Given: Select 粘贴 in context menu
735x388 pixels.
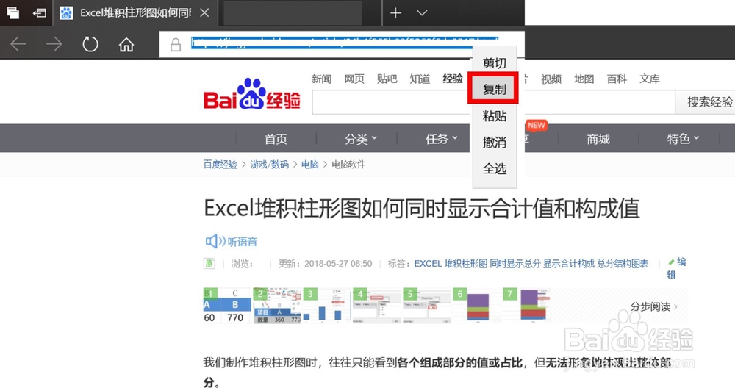Looking at the screenshot, I should coord(494,116).
